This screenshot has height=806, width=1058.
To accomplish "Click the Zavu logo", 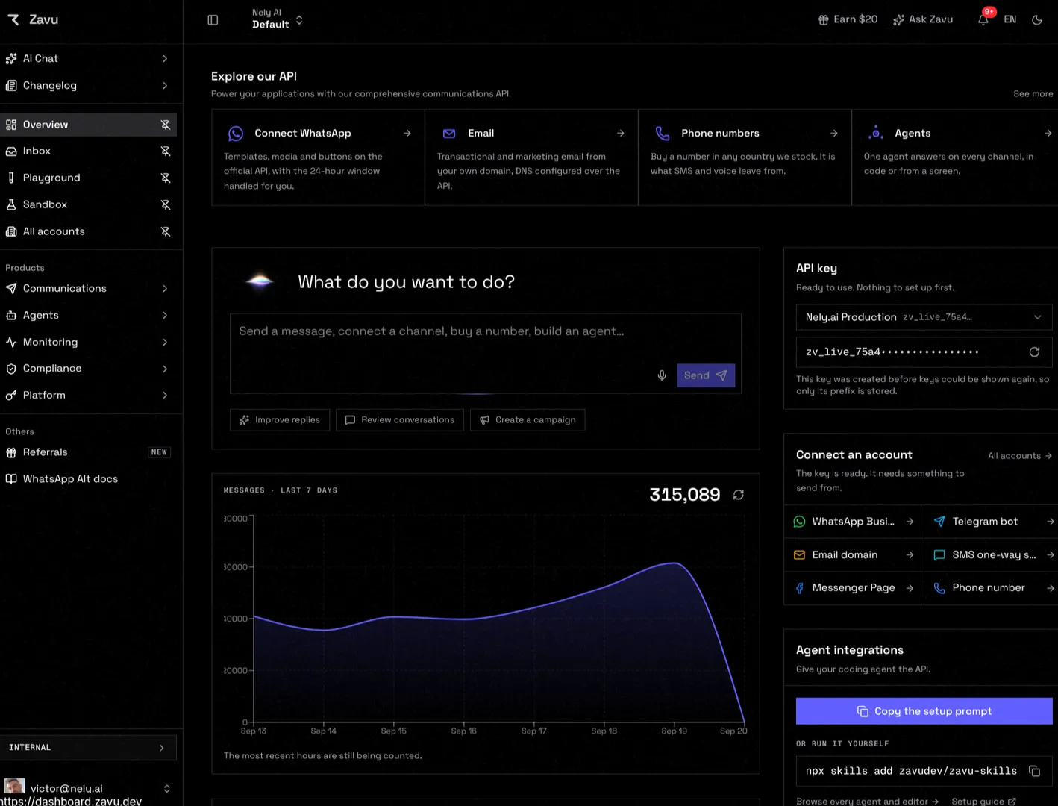I will 33,19.
